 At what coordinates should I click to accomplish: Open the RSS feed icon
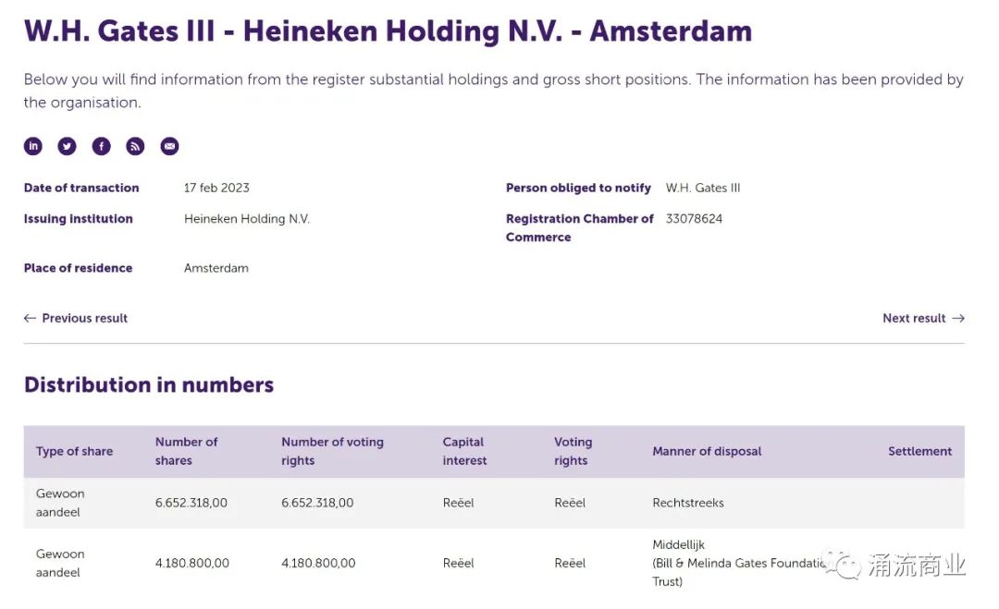136,146
